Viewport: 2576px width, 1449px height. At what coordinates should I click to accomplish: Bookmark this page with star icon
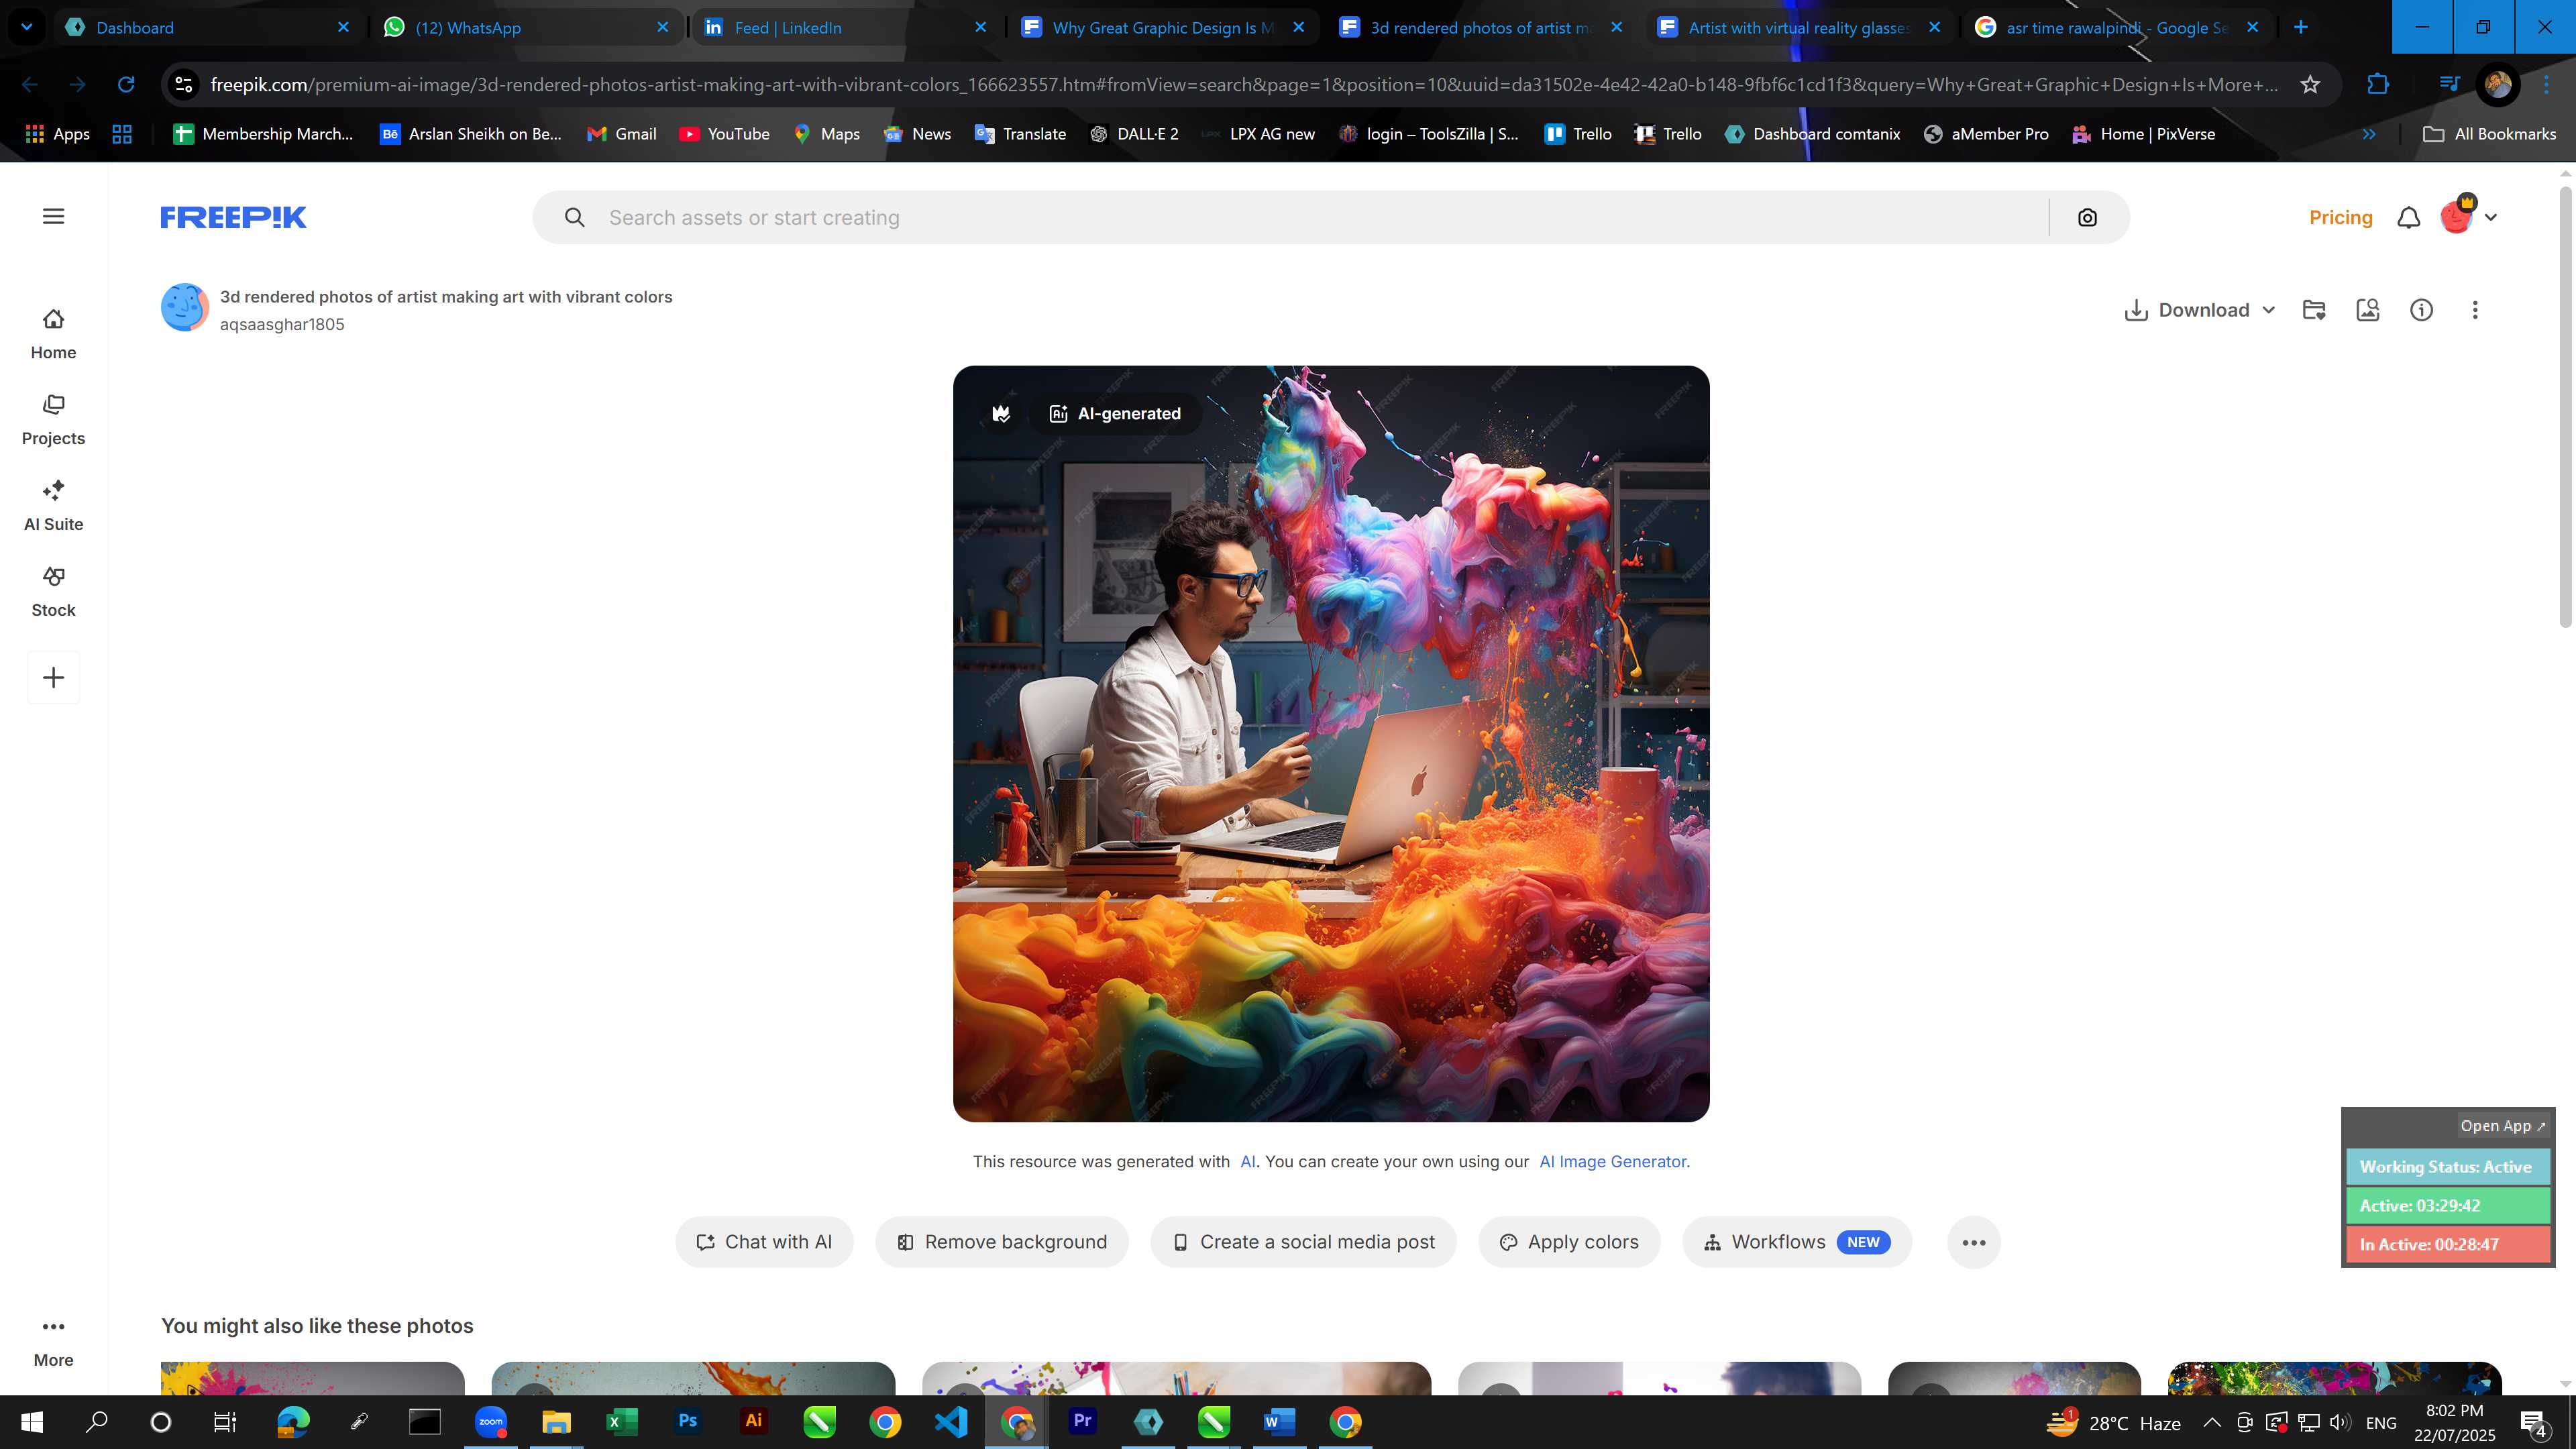pyautogui.click(x=2310, y=85)
